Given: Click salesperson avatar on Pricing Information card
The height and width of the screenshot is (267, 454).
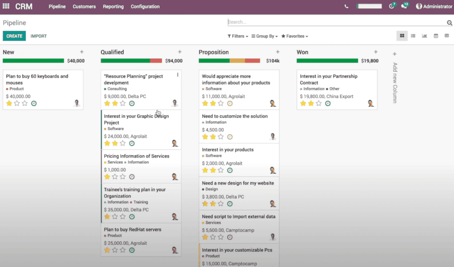Looking at the screenshot, I should pyautogui.click(x=175, y=177).
